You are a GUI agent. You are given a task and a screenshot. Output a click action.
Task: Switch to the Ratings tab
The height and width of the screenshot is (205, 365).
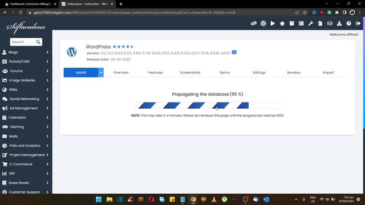[x=259, y=72]
